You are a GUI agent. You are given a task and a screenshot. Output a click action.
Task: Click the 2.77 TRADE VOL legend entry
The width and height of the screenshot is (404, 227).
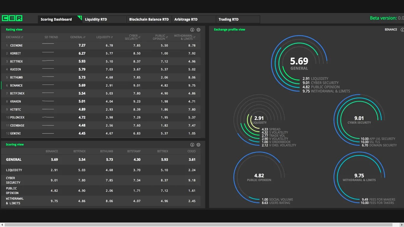click(273, 136)
